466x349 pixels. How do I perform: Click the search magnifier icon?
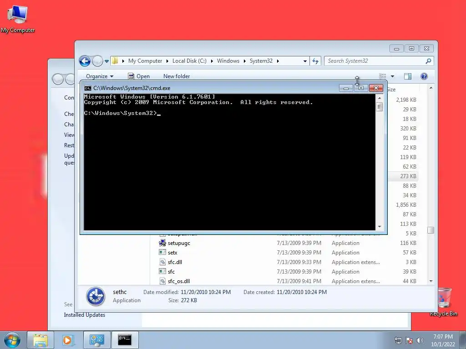[x=428, y=61]
